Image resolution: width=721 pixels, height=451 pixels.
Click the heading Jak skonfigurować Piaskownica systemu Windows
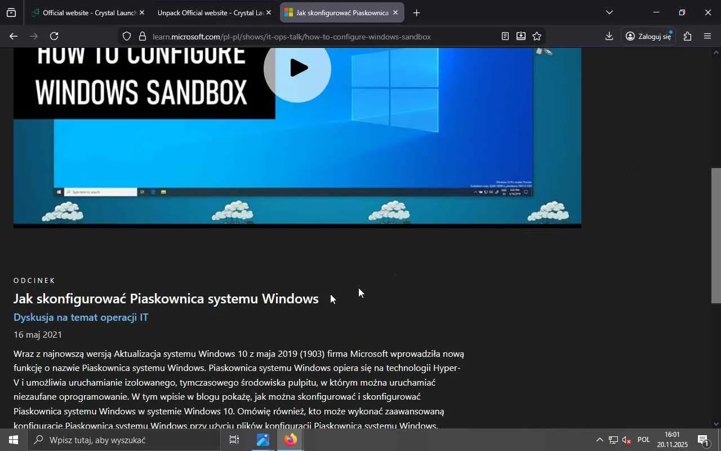point(166,298)
